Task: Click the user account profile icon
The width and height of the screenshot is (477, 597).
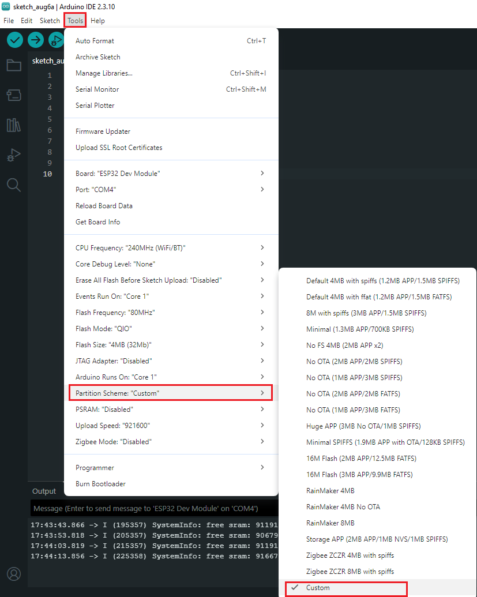Action: click(14, 574)
